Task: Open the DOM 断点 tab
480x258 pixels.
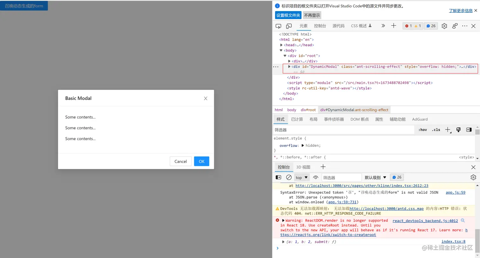Action: [360, 119]
